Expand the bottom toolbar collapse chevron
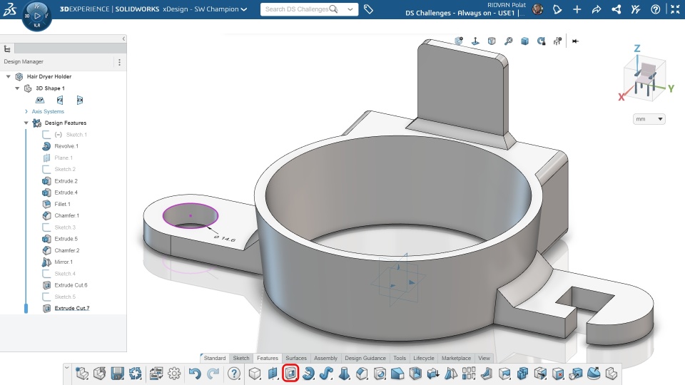The image size is (685, 385). pos(67,368)
